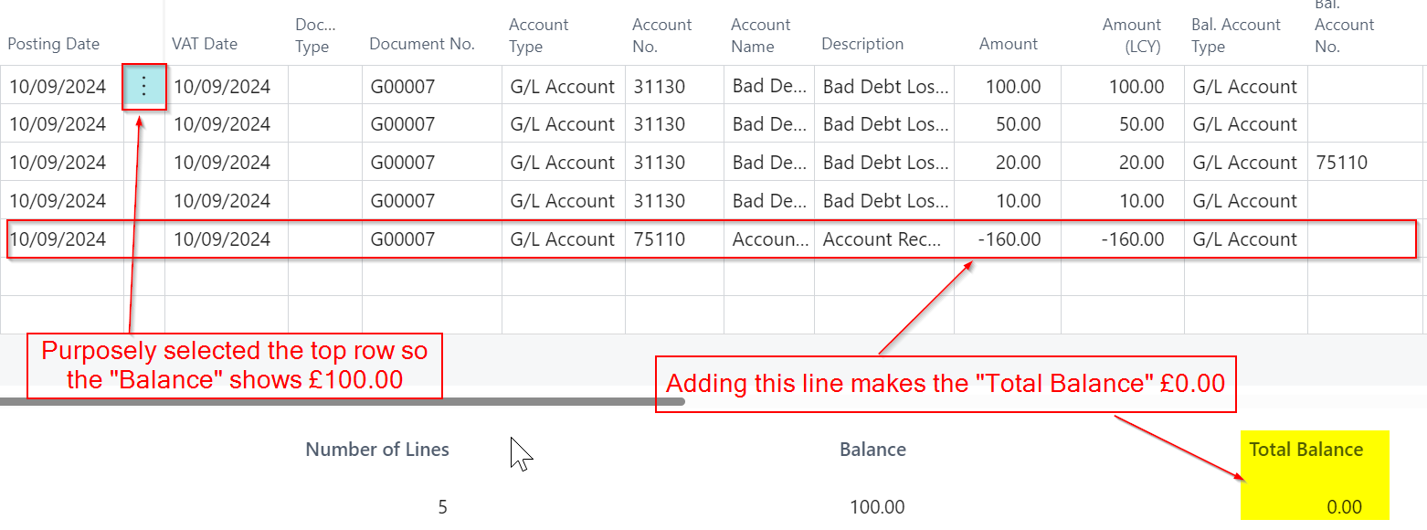Click the Bal. Account Type column header
Image resolution: width=1427 pixels, height=530 pixels.
[x=1235, y=36]
